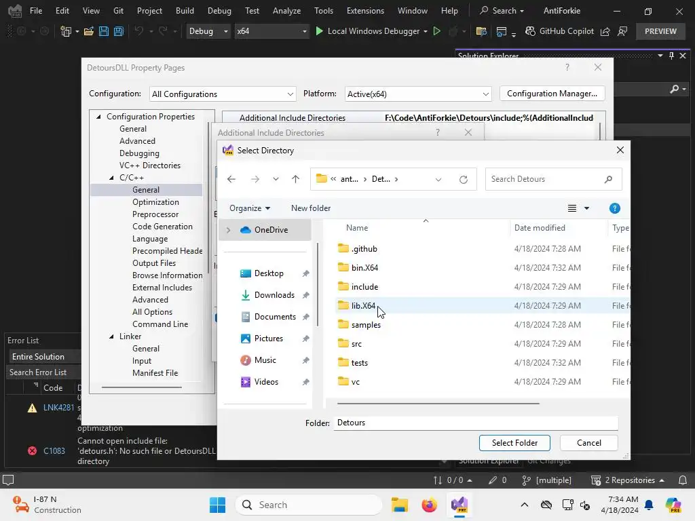Click the warning icon beside LNK4281
Image resolution: width=695 pixels, height=521 pixels.
(33, 408)
